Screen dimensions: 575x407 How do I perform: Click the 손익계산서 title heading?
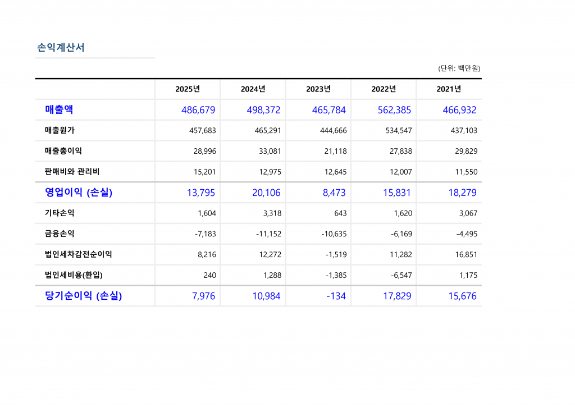[x=61, y=48]
